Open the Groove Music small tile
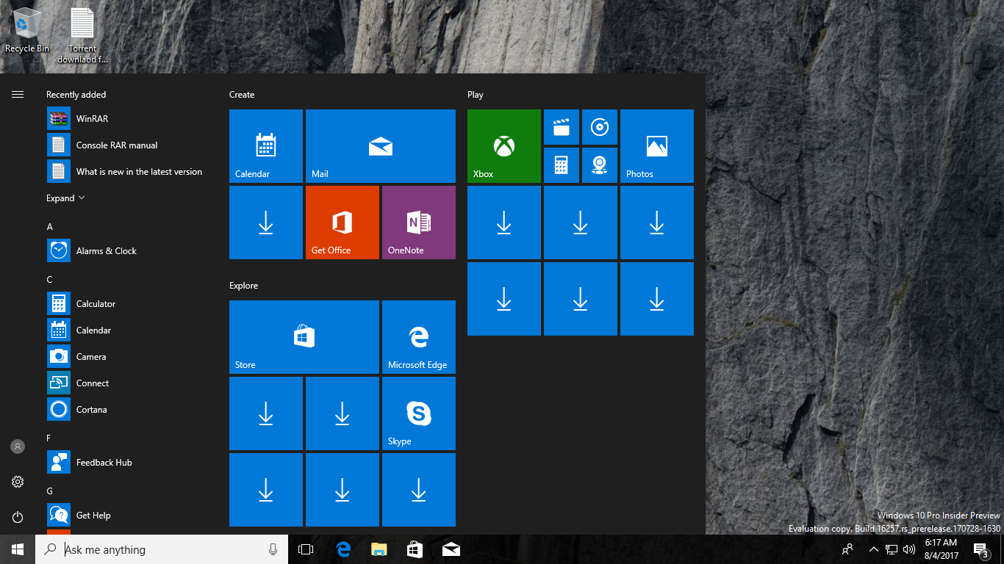The image size is (1004, 564). pyautogui.click(x=600, y=127)
